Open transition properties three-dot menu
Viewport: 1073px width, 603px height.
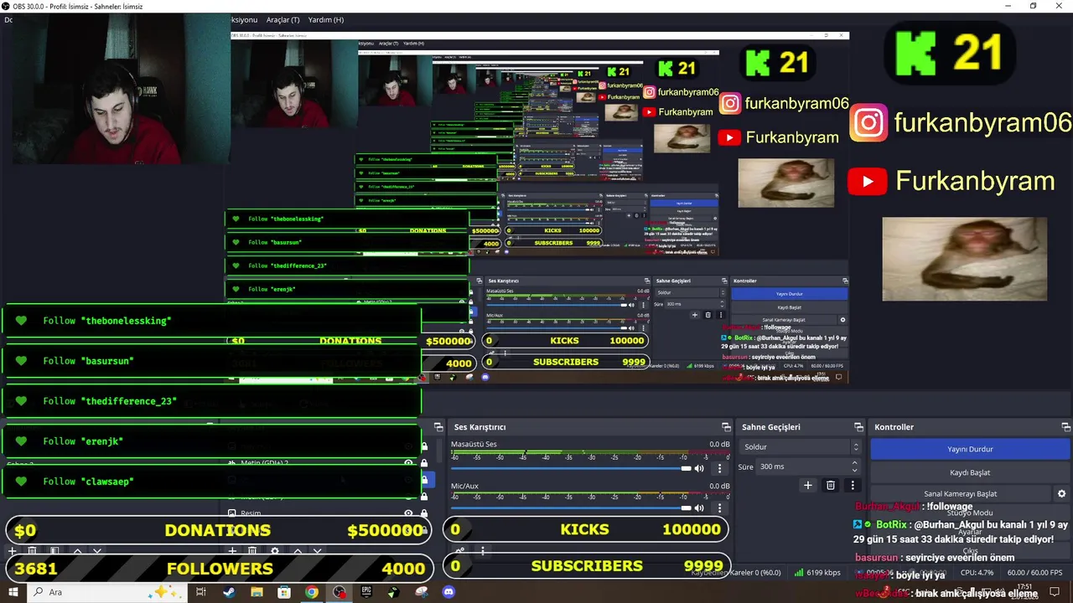click(x=853, y=485)
